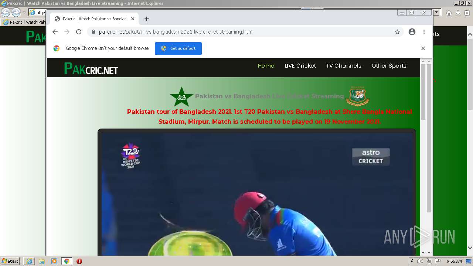Open the Other Sports menu item
Image resolution: width=473 pixels, height=266 pixels.
pos(389,66)
